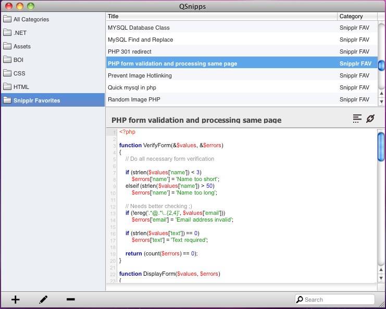
Task: Select Quick mysql in php row
Action: coord(242,87)
